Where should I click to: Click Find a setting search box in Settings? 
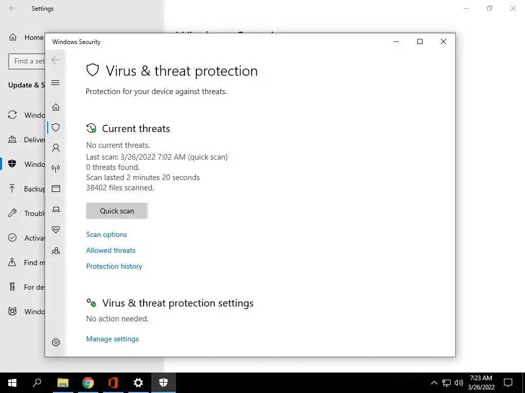coord(27,61)
